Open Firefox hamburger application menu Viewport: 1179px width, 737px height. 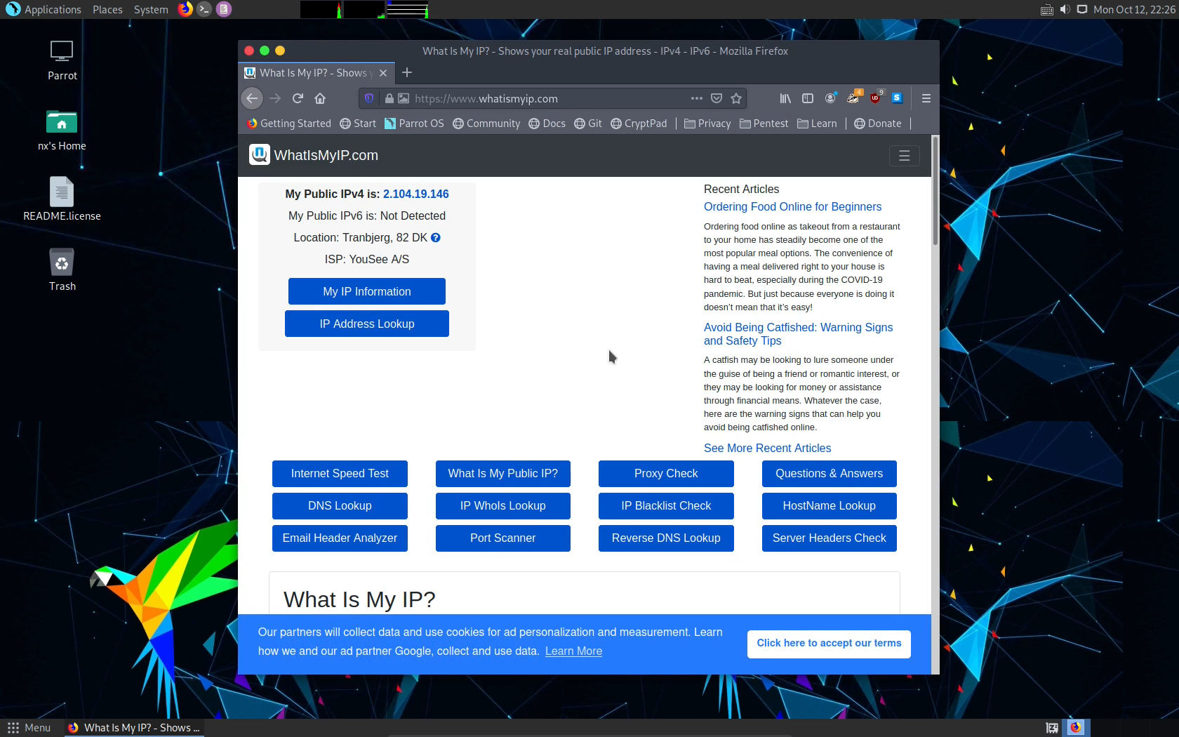pos(926,98)
